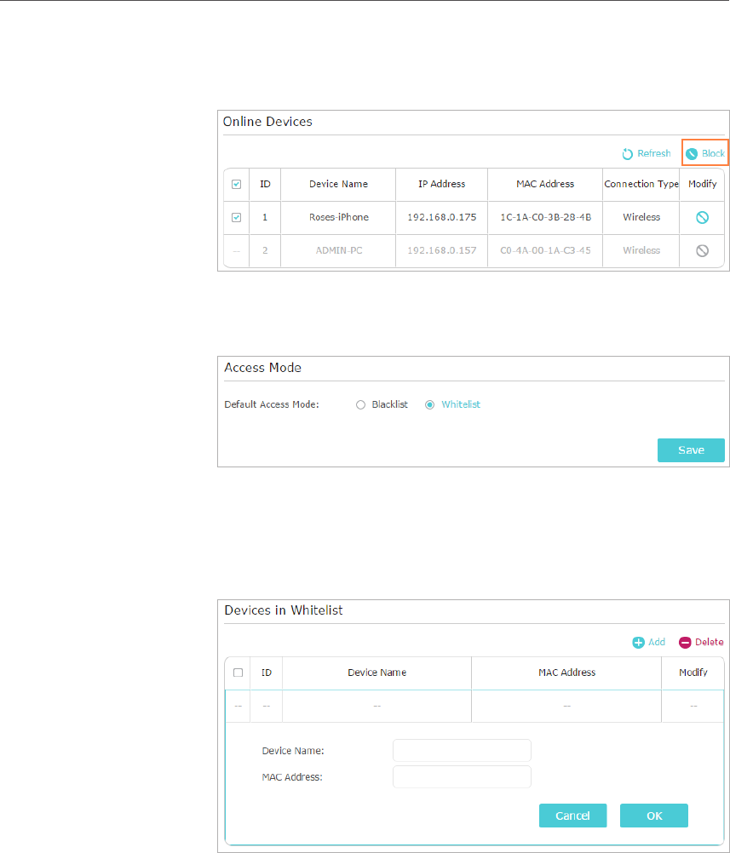Check the select-all box in Whitelist table
This screenshot has width=730, height=853.
click(x=239, y=673)
